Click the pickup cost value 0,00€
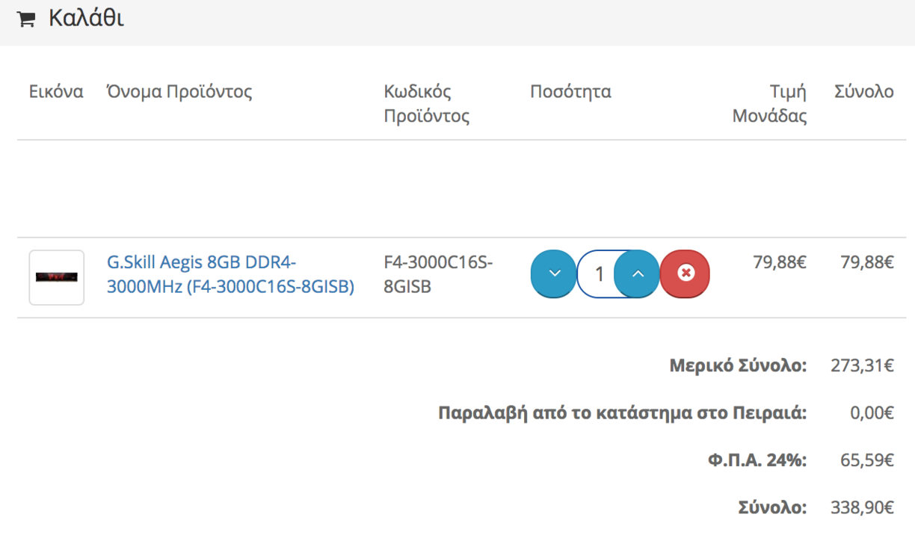Image resolution: width=915 pixels, height=538 pixels. point(872,413)
